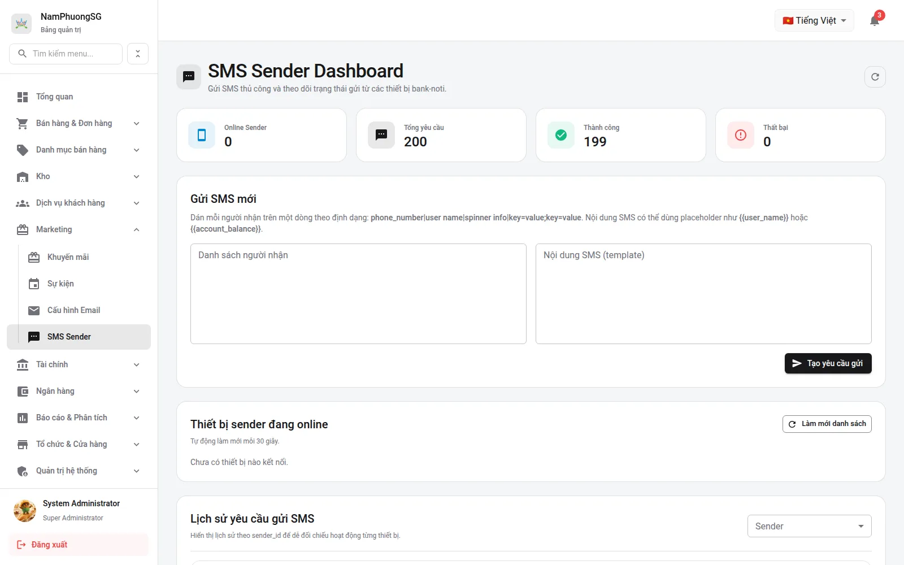Click the Tài chính bank icon

click(x=23, y=365)
